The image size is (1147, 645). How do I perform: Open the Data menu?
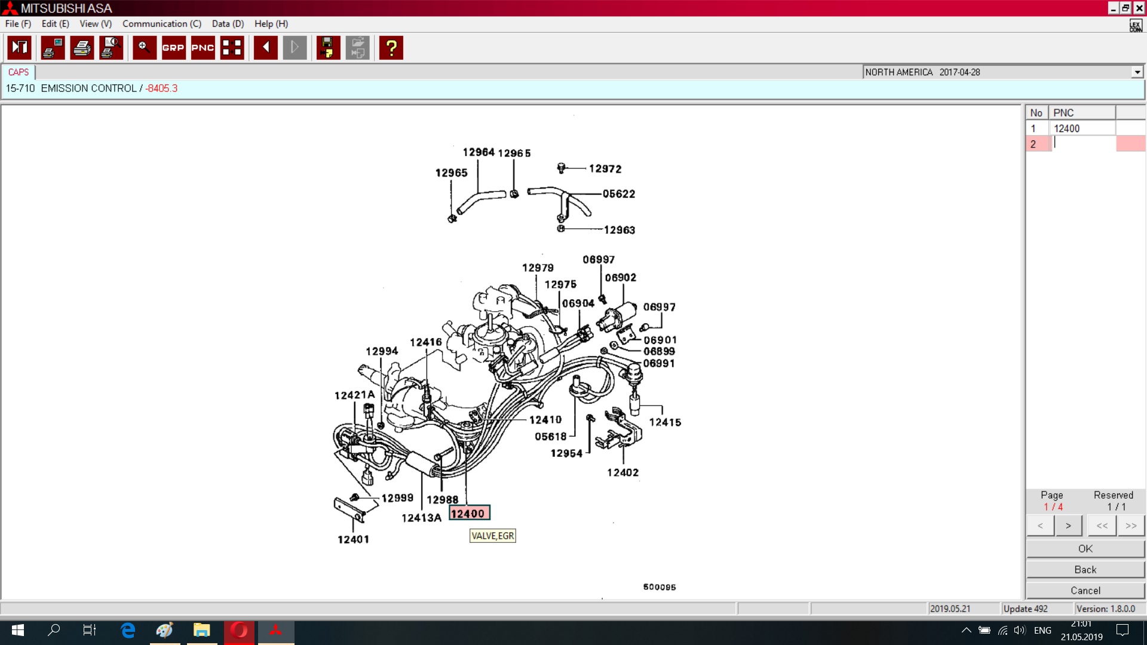pos(228,24)
